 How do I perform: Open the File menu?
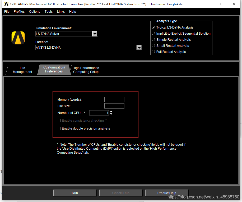coord(7,12)
